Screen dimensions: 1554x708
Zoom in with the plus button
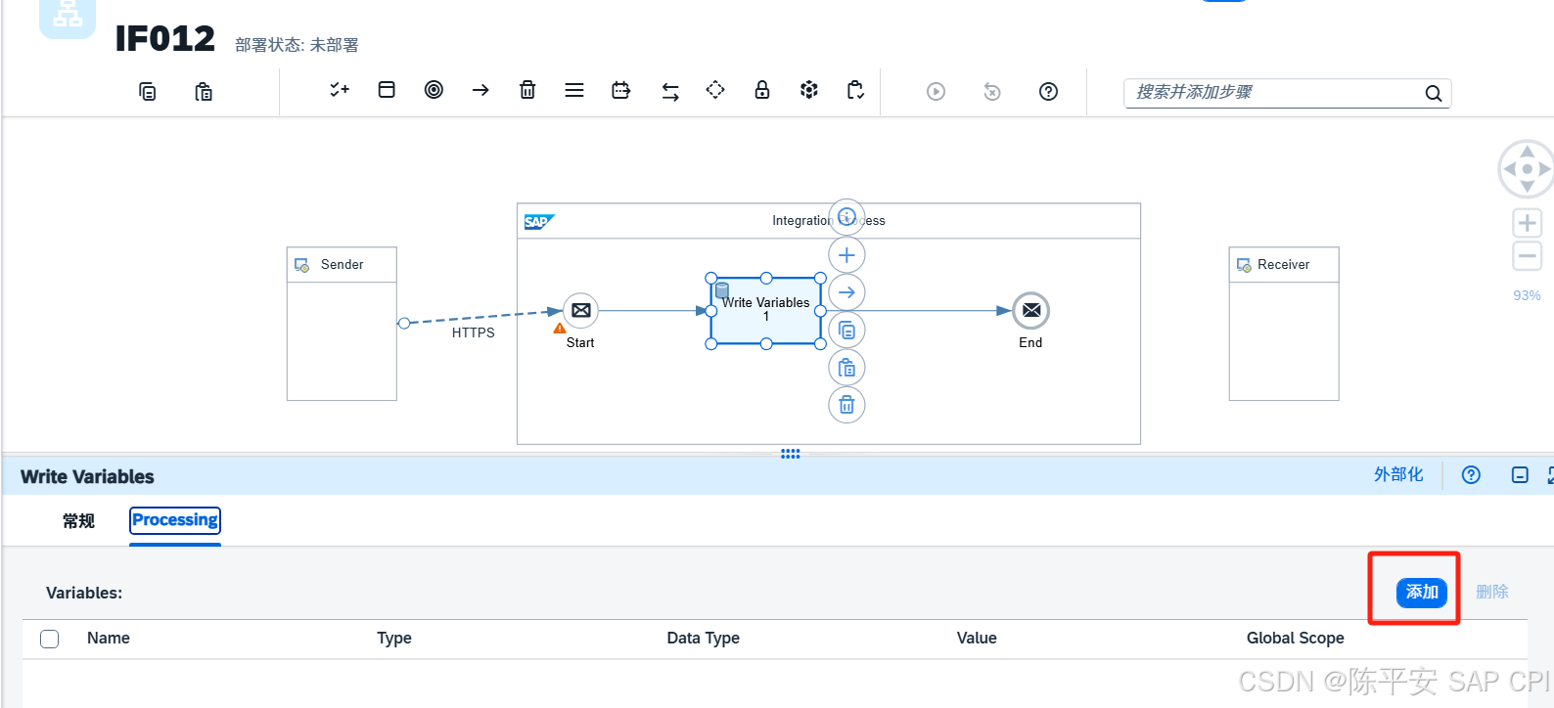pos(1528,223)
